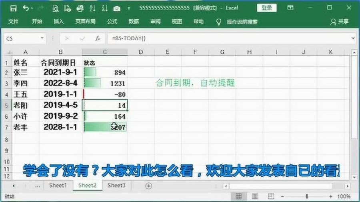Image resolution: width=360 pixels, height=202 pixels.
Task: Click the lightbulb Tell Me search icon
Action: coord(218,22)
